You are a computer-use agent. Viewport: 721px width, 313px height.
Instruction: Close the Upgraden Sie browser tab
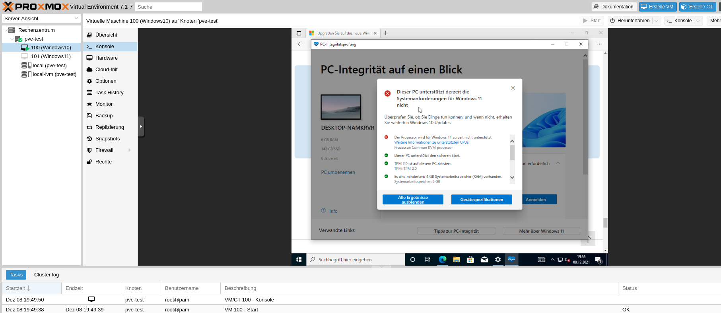click(375, 33)
